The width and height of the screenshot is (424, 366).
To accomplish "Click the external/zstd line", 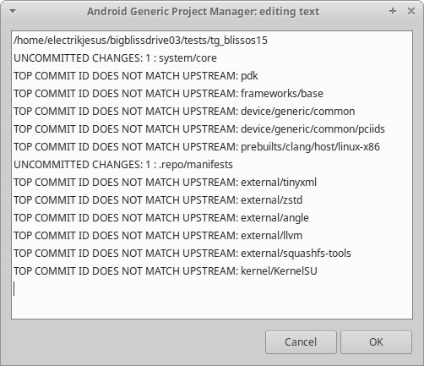I will pos(158,200).
